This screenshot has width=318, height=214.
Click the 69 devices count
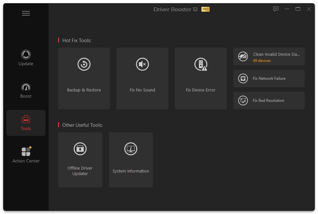262,61
